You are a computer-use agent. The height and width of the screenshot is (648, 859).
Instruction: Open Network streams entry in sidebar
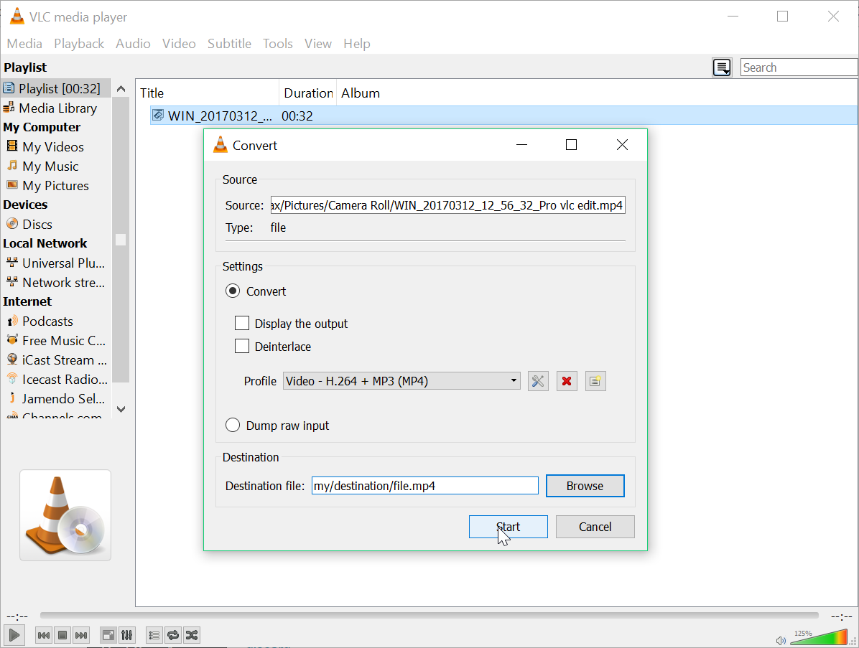[x=63, y=283]
